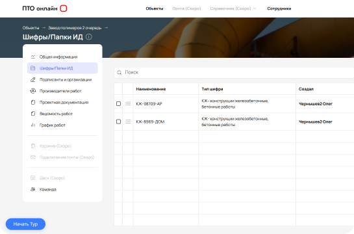Tick the checkbox for КЖ-98709-АР
Image resolution: width=354 pixels, height=234 pixels.
(x=118, y=103)
